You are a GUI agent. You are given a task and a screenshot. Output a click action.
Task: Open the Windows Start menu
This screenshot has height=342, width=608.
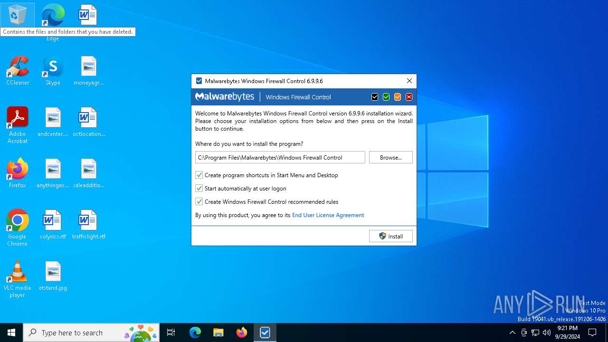11,332
